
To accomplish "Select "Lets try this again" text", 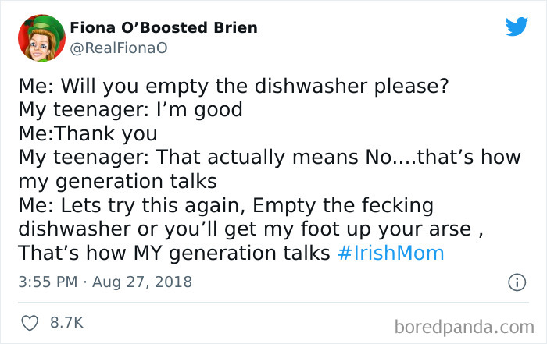I will [151, 205].
